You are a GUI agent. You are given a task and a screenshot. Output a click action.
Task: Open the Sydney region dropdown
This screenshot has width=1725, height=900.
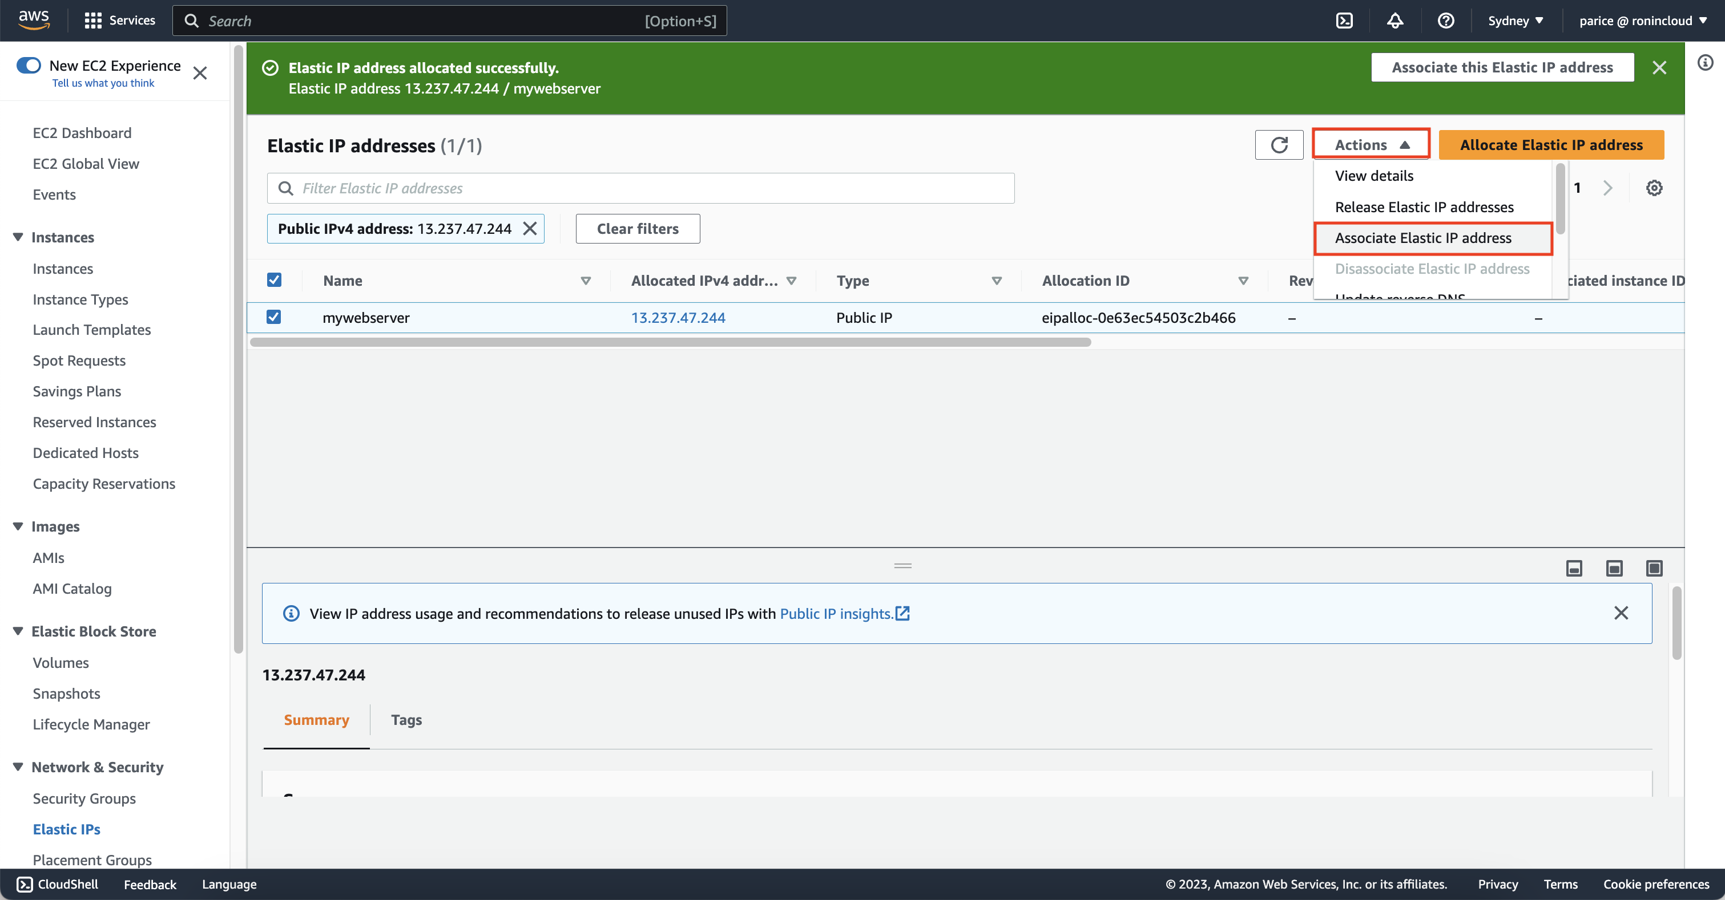[1515, 20]
